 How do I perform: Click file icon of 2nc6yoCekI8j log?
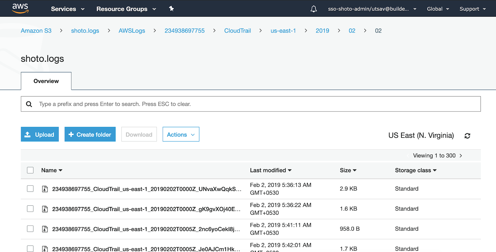pyautogui.click(x=45, y=229)
